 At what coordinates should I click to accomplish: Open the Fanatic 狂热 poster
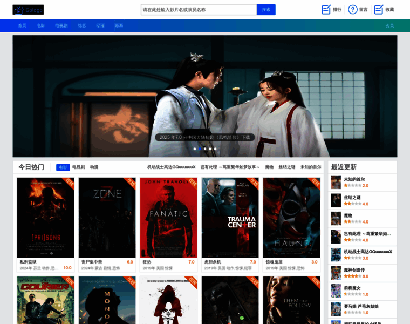(x=169, y=218)
